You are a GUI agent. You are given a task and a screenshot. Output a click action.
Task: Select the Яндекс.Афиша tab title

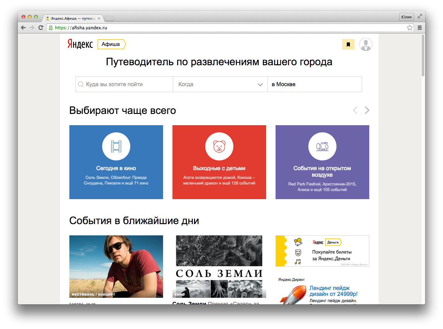pyautogui.click(x=73, y=18)
